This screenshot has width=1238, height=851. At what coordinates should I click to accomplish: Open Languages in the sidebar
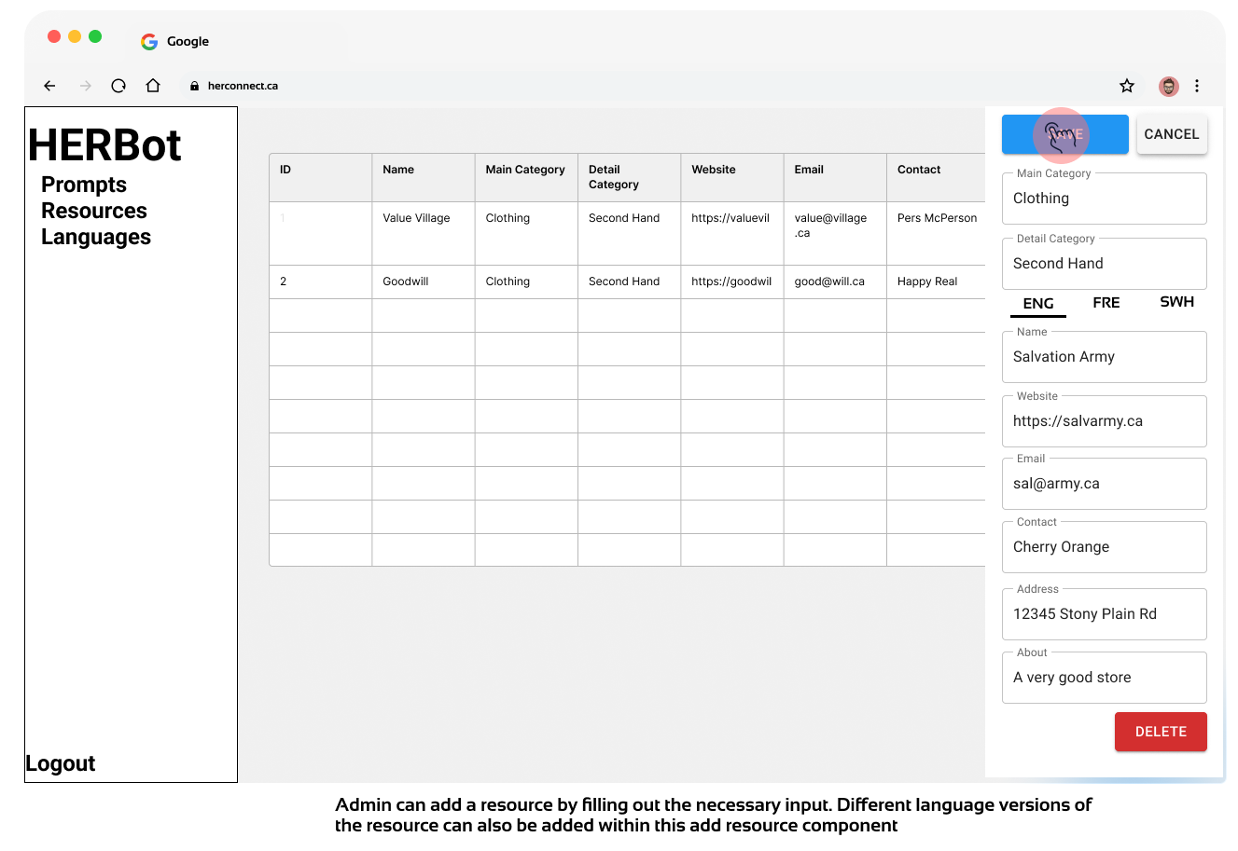(96, 237)
